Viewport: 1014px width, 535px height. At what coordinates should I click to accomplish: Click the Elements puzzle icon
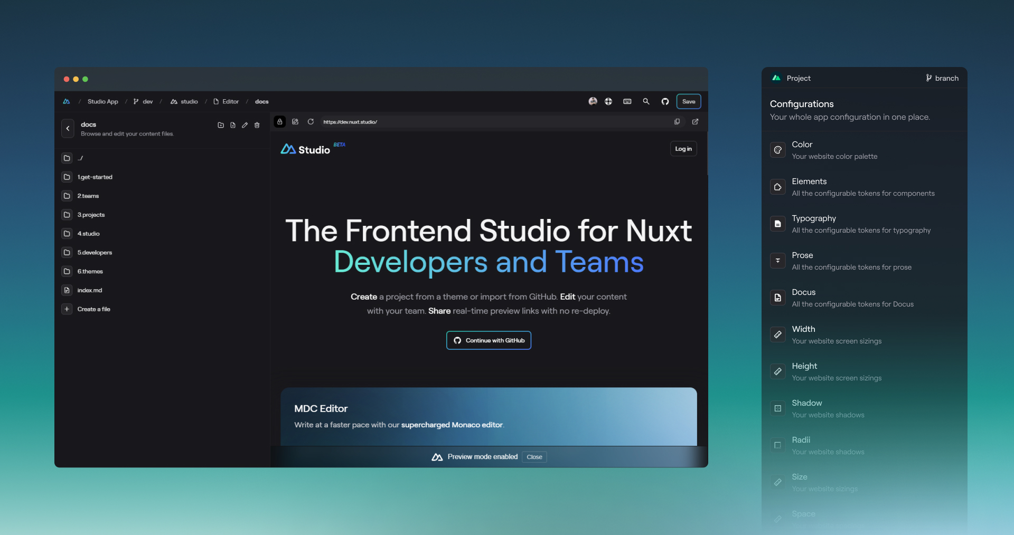click(778, 187)
